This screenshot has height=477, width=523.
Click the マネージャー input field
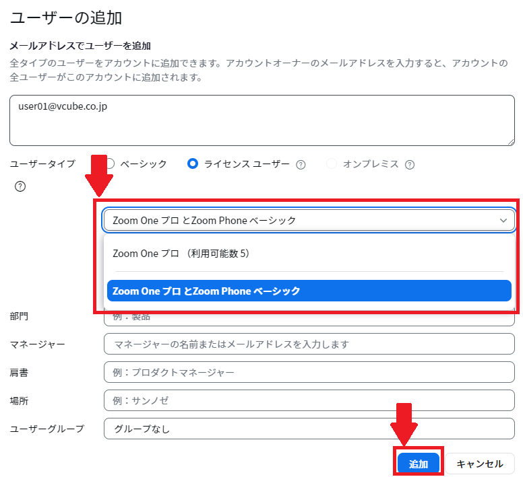[309, 344]
